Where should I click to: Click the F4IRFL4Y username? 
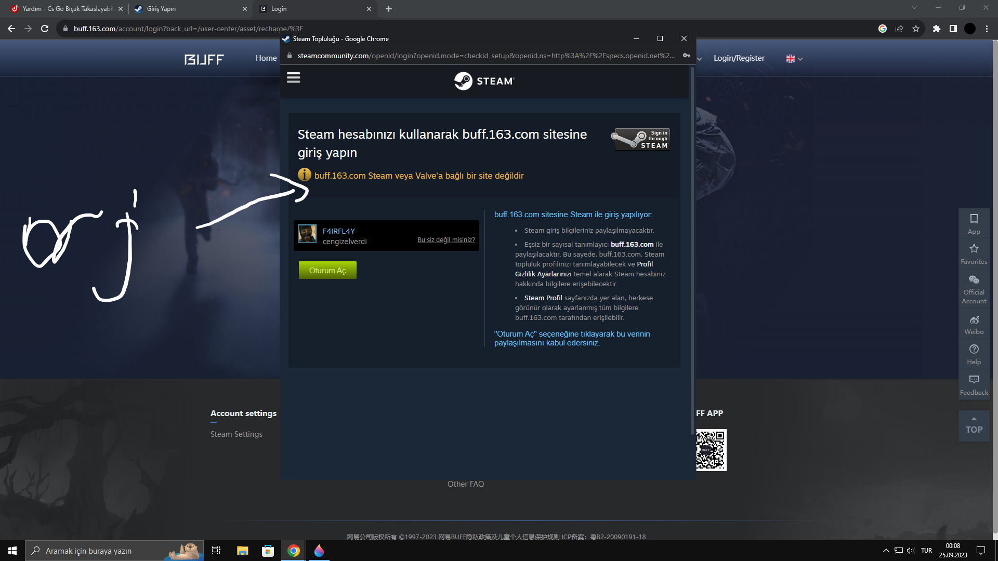tap(339, 231)
